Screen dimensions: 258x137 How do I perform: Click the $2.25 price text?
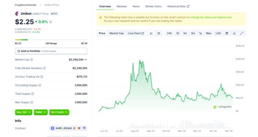(x=24, y=22)
